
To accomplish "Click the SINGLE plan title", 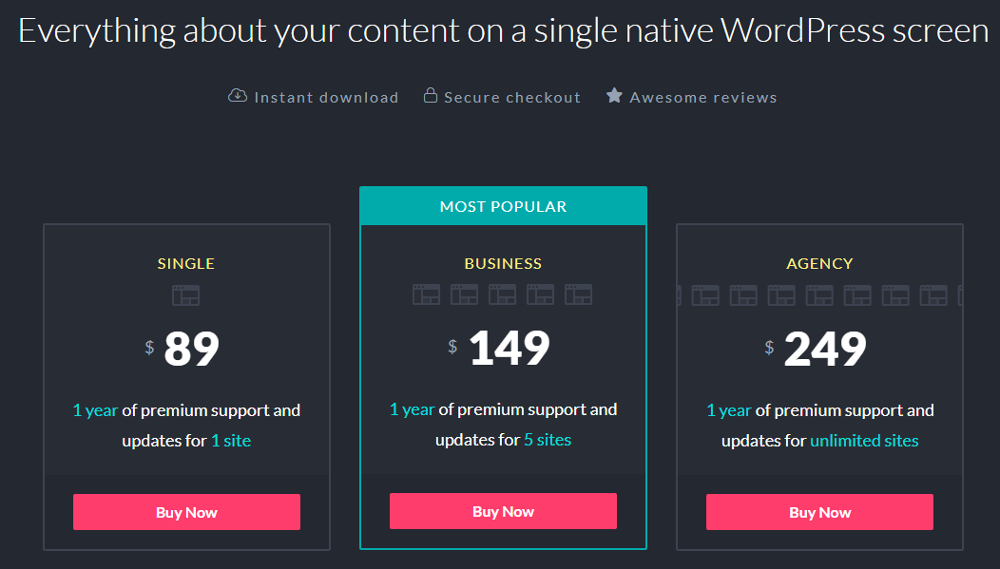I will pos(186,263).
